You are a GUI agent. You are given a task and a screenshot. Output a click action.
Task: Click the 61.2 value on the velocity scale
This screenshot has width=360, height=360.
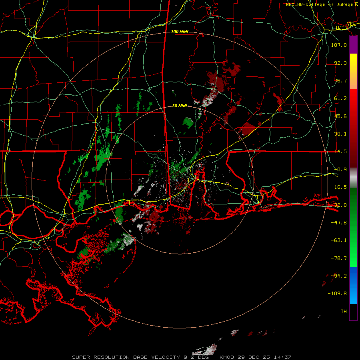(340, 98)
